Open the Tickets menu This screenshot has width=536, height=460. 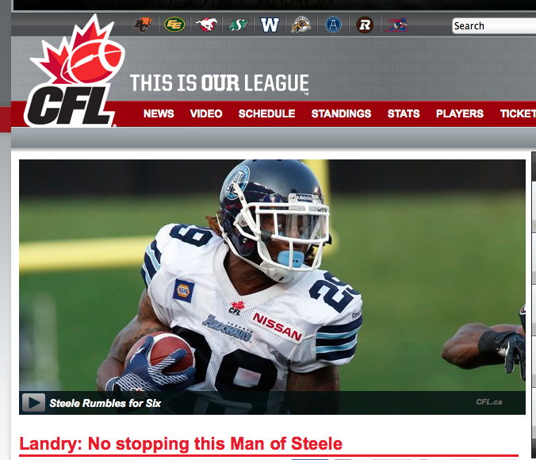(x=518, y=113)
